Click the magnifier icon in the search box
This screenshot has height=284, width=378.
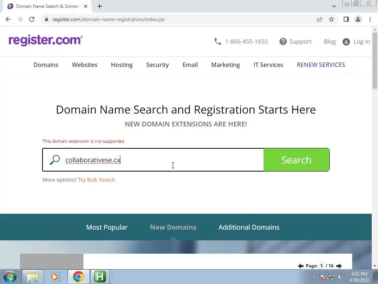[55, 160]
